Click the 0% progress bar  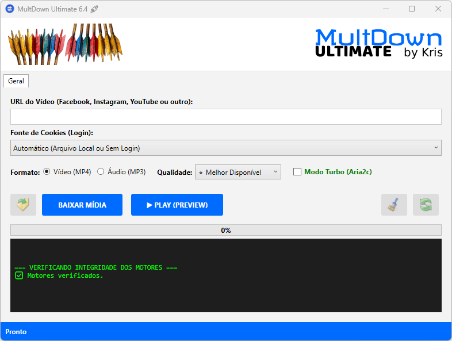225,231
